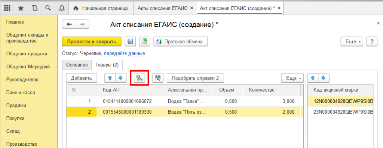This screenshot has width=383, height=148.
Task: Open the sections menu grid icon
Action: coord(7,8)
